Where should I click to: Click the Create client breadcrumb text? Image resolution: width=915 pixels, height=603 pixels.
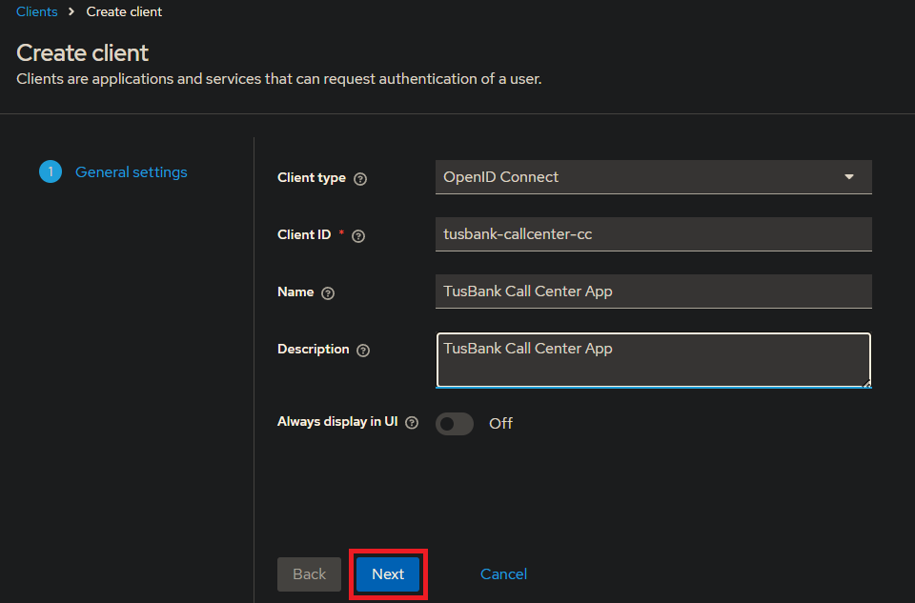[124, 11]
